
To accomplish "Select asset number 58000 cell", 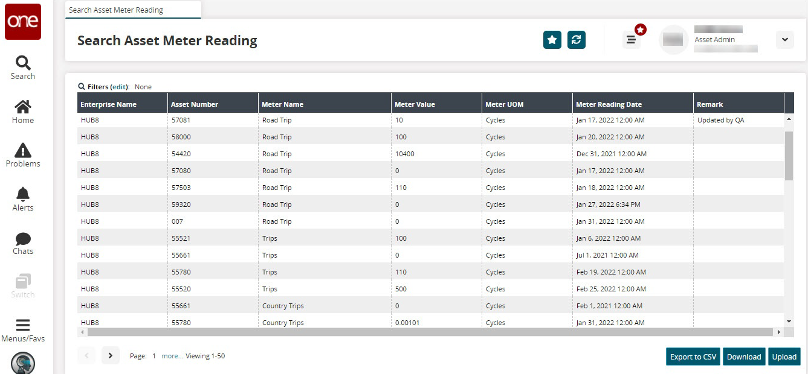I will [x=213, y=137].
